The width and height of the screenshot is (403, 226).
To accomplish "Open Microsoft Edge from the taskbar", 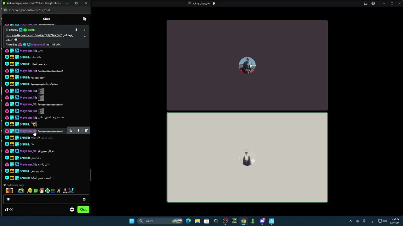I will 188,221.
